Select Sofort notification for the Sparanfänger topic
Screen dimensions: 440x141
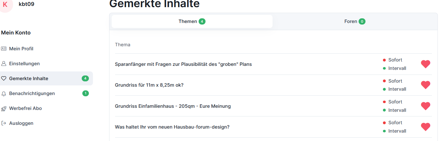click(395, 60)
